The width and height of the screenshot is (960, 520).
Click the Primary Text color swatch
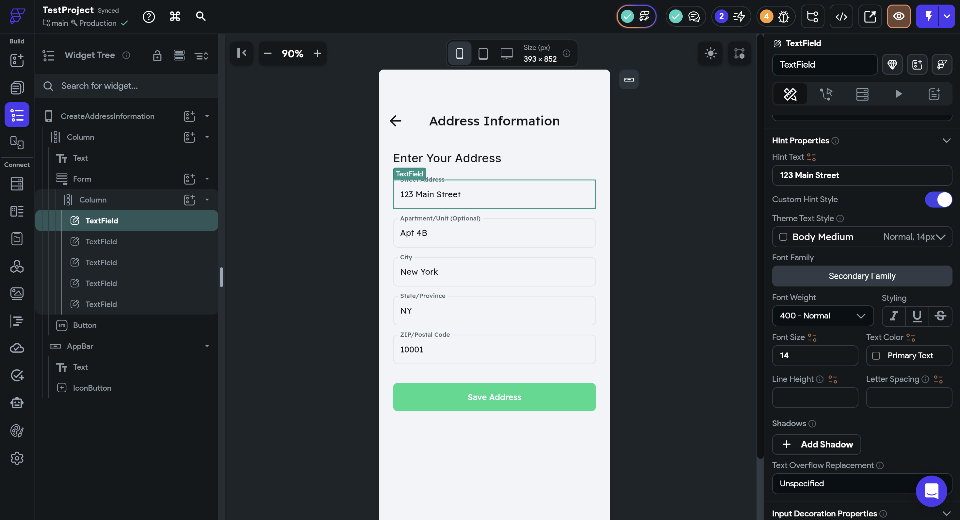pyautogui.click(x=876, y=356)
